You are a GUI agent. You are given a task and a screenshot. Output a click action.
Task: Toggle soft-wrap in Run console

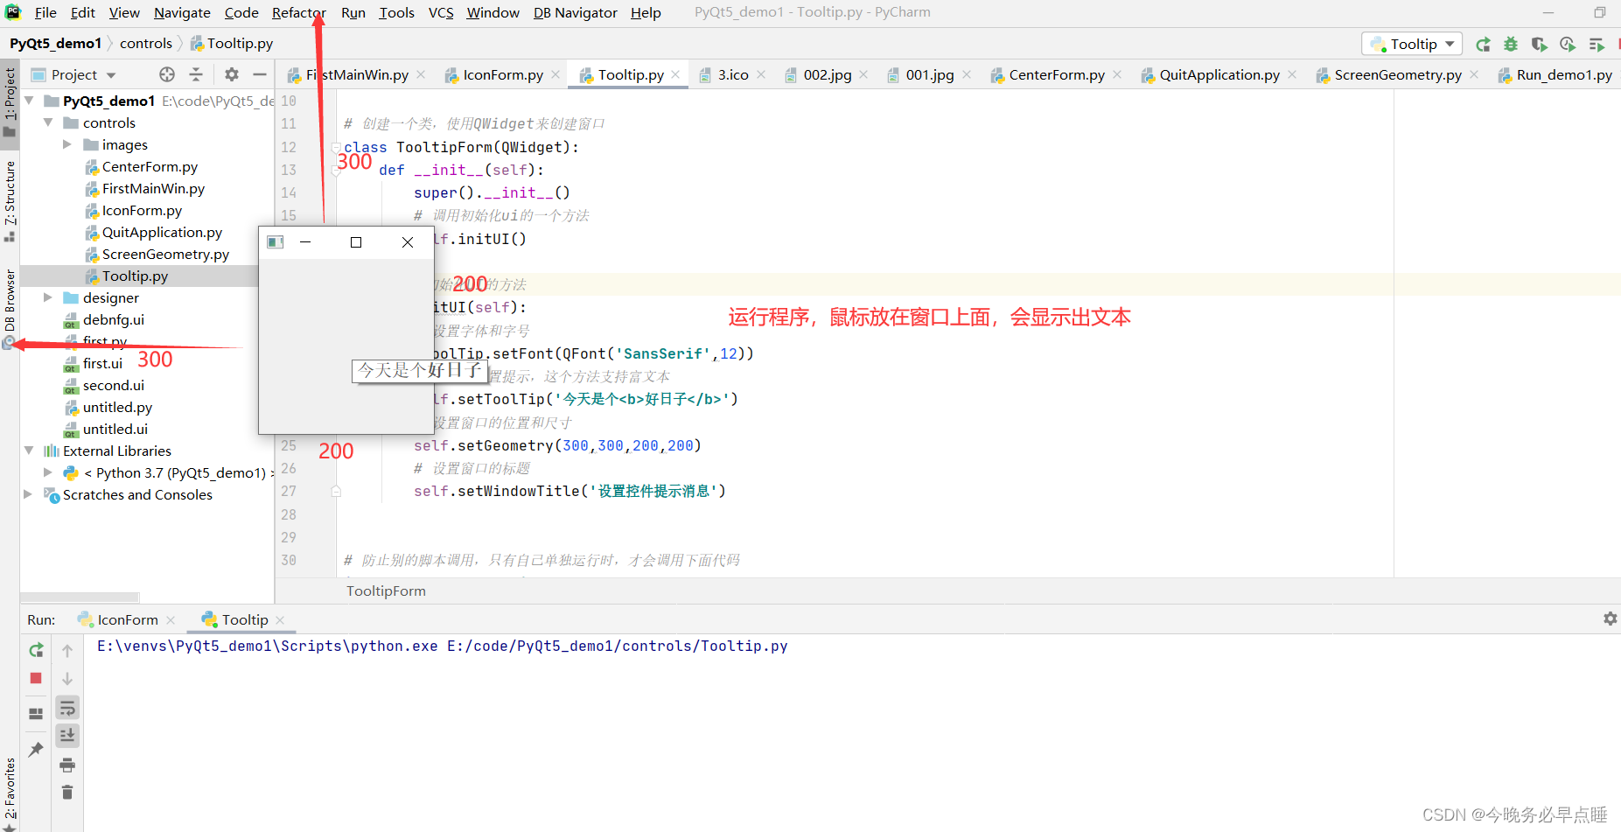pos(67,707)
